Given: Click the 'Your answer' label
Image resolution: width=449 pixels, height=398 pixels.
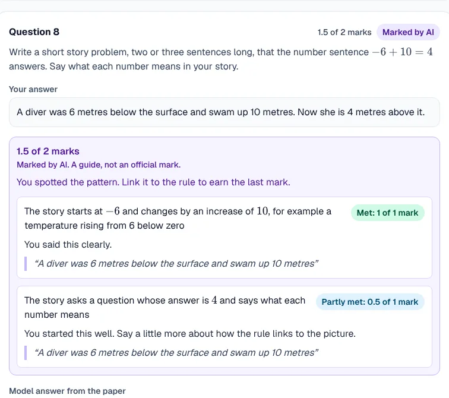Looking at the screenshot, I should click(x=33, y=89).
